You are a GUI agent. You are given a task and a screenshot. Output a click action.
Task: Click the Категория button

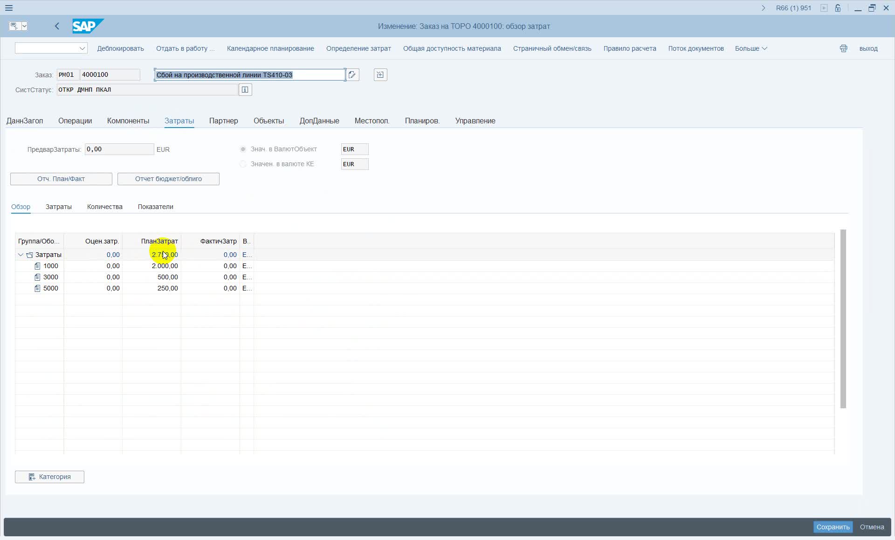[49, 477]
